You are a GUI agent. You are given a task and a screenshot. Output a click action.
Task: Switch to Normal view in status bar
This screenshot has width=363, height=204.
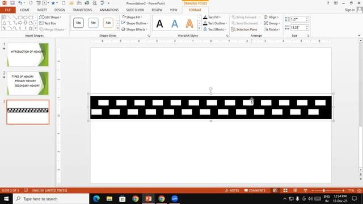[x=275, y=190]
